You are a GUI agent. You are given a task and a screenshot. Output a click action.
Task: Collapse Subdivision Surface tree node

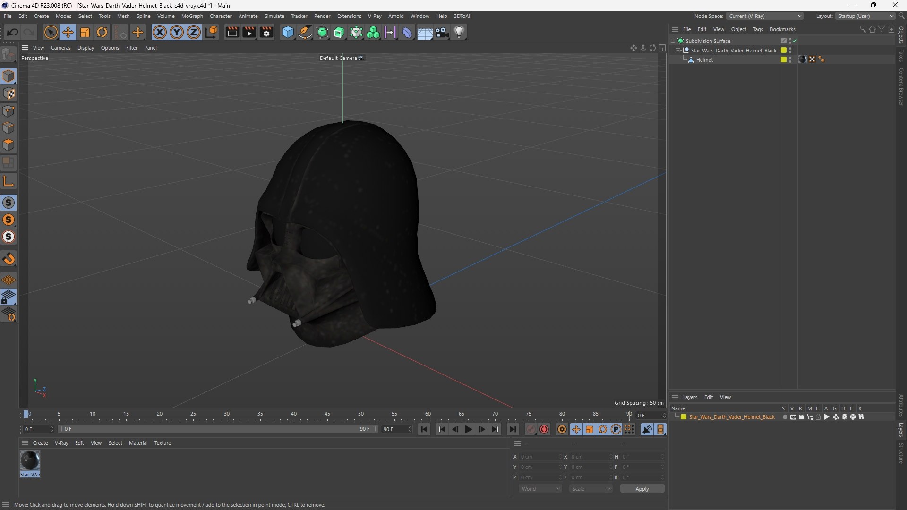(673, 41)
